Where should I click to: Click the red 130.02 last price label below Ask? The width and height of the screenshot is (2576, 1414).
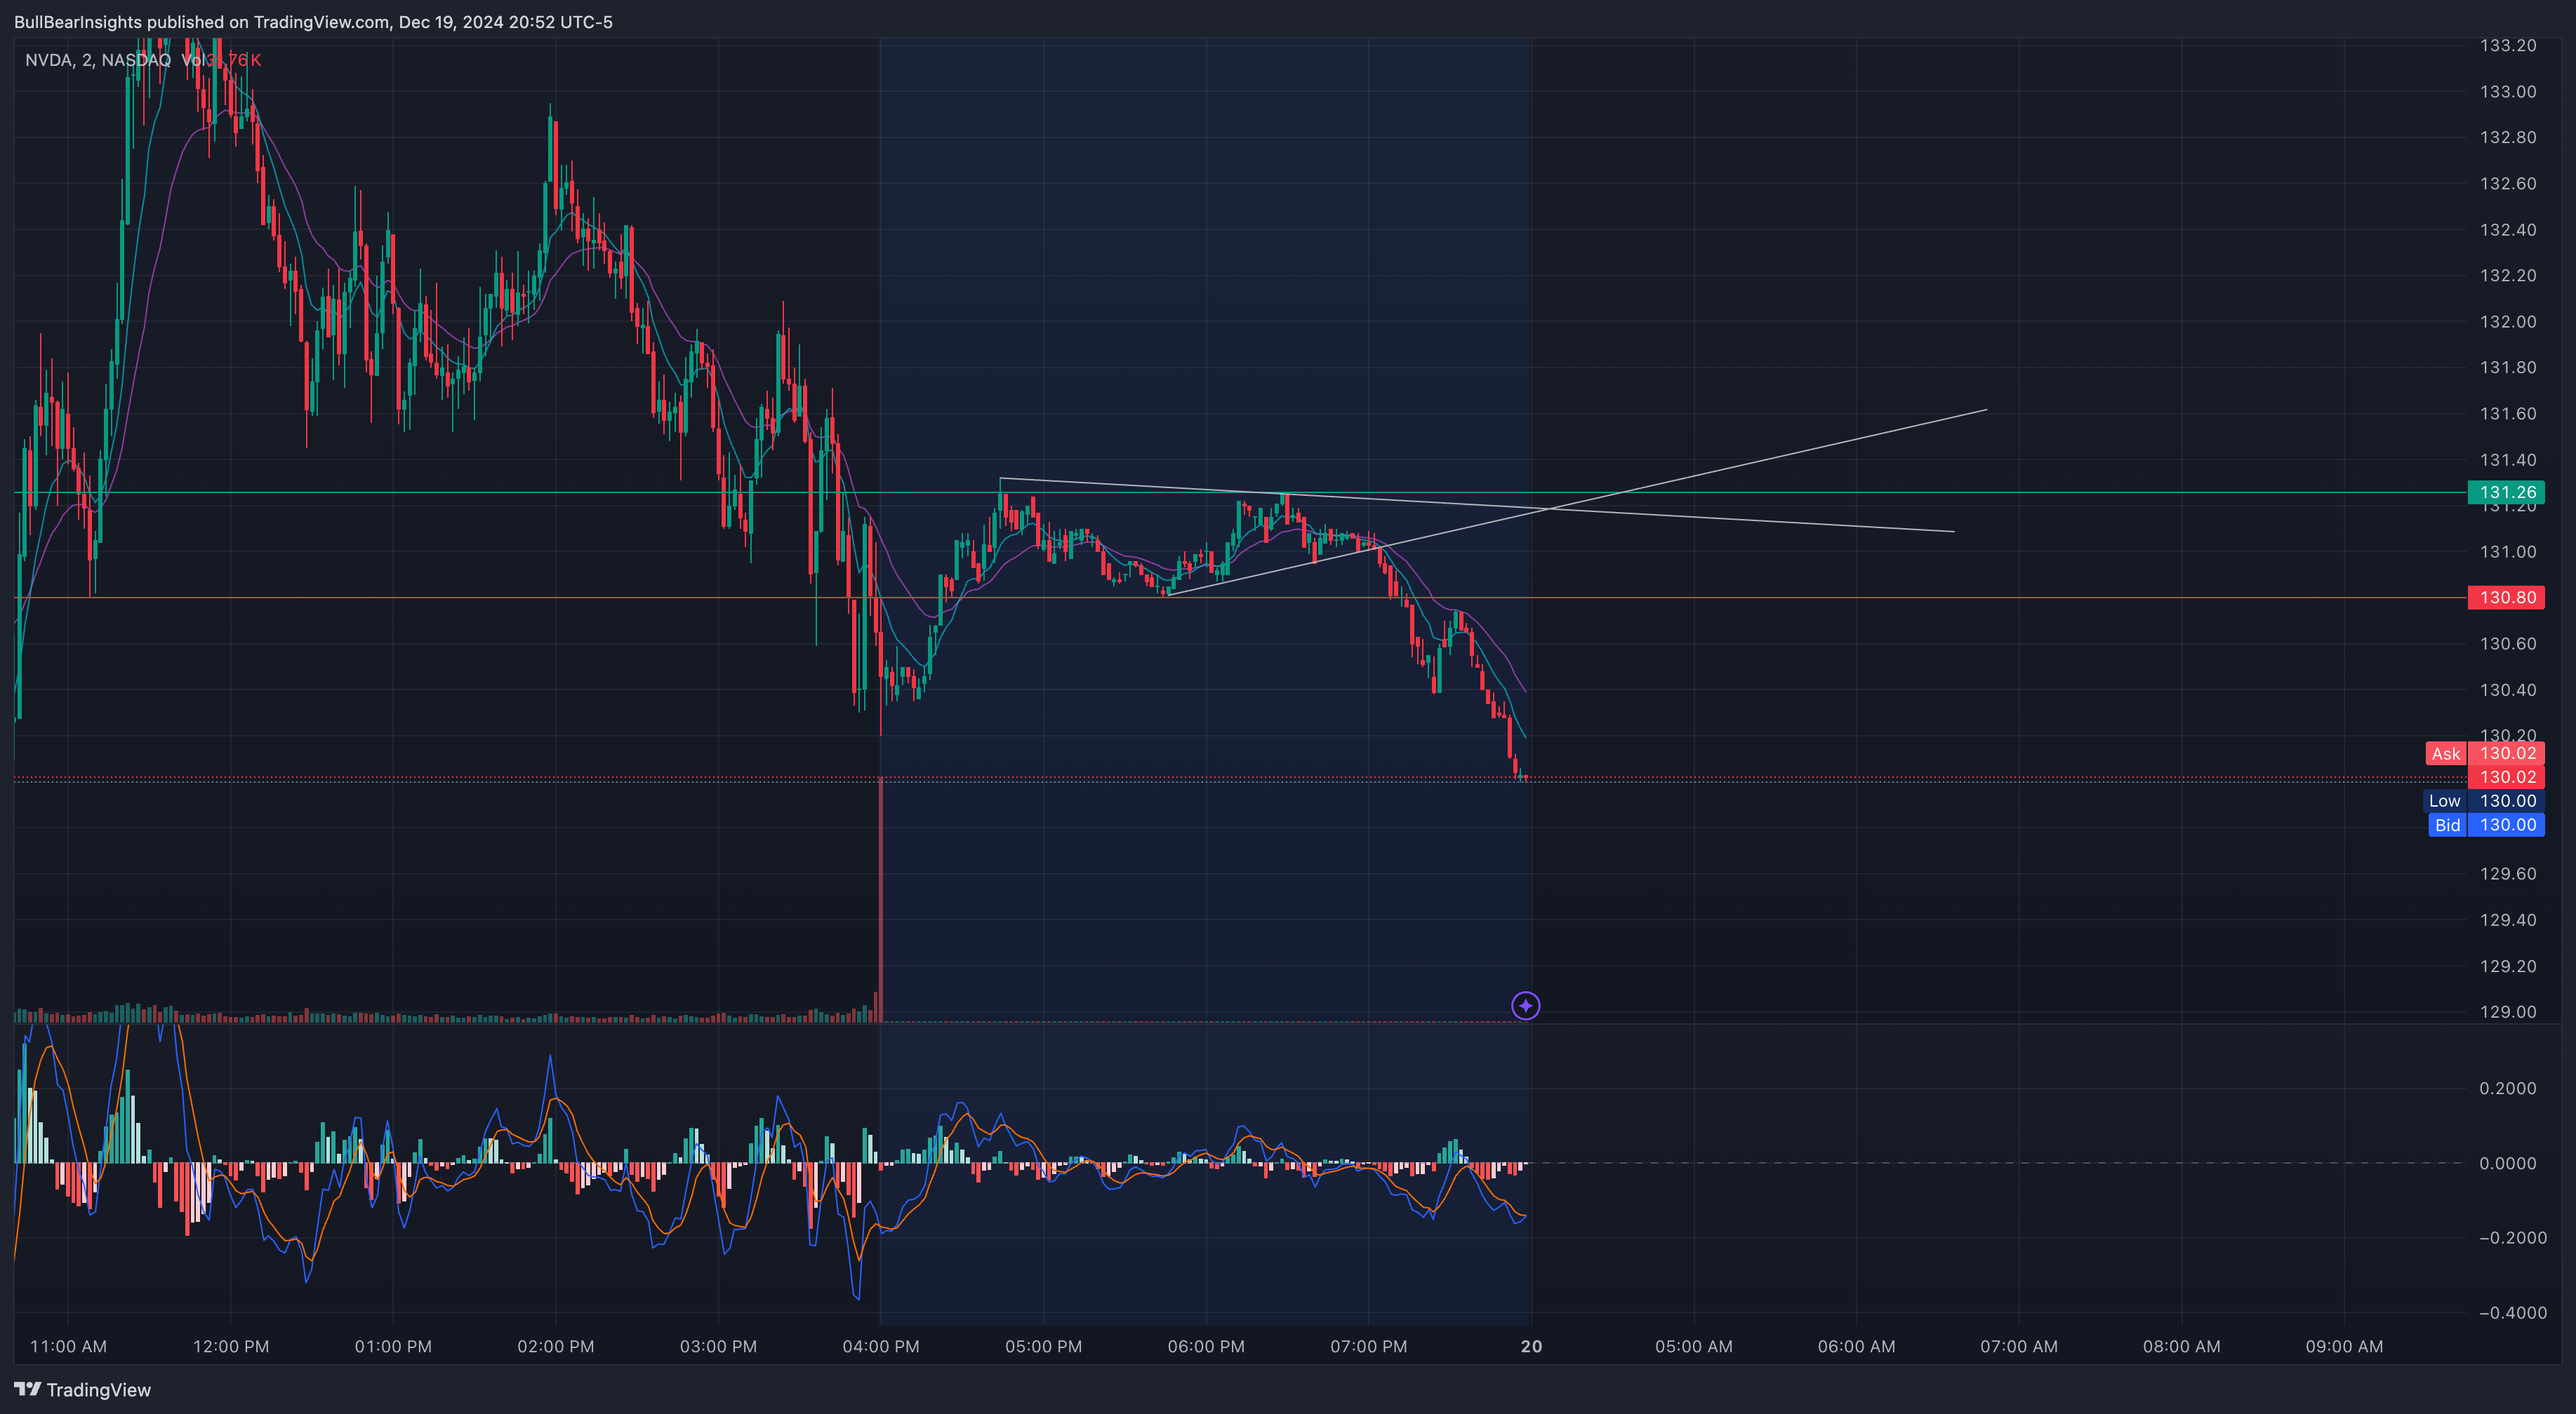(2506, 776)
